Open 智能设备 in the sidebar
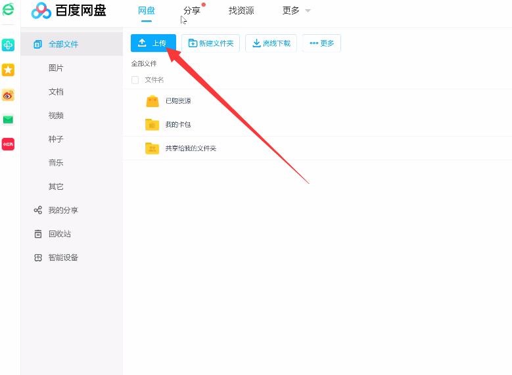512x375 pixels. point(63,257)
